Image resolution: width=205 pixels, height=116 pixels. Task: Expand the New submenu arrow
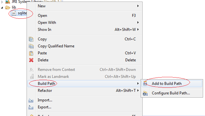point(138,6)
